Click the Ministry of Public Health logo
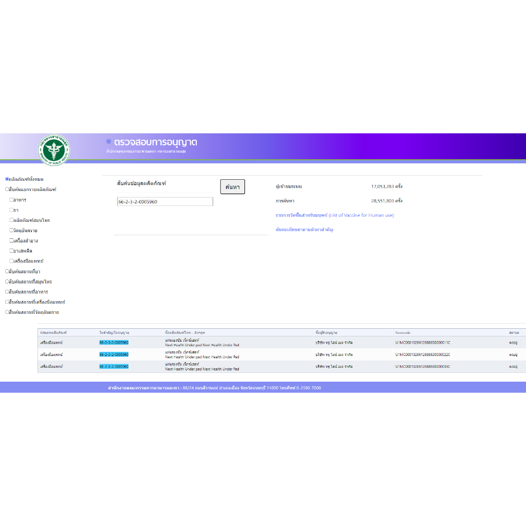The width and height of the screenshot is (526, 526). click(x=54, y=151)
